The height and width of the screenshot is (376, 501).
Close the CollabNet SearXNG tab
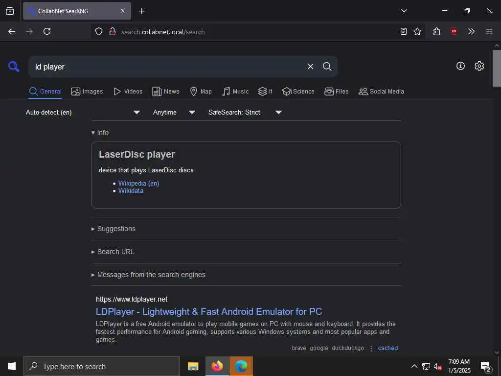(x=123, y=11)
